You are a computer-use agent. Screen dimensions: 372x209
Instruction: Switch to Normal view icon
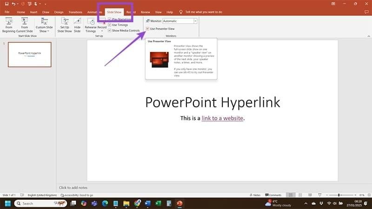291,195
